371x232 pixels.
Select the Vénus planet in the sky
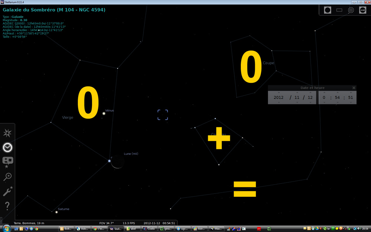tap(104, 113)
